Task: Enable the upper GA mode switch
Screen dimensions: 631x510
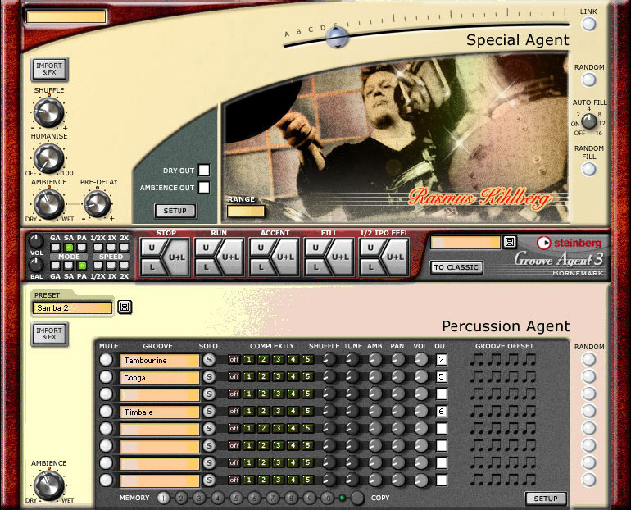Action: [56, 247]
